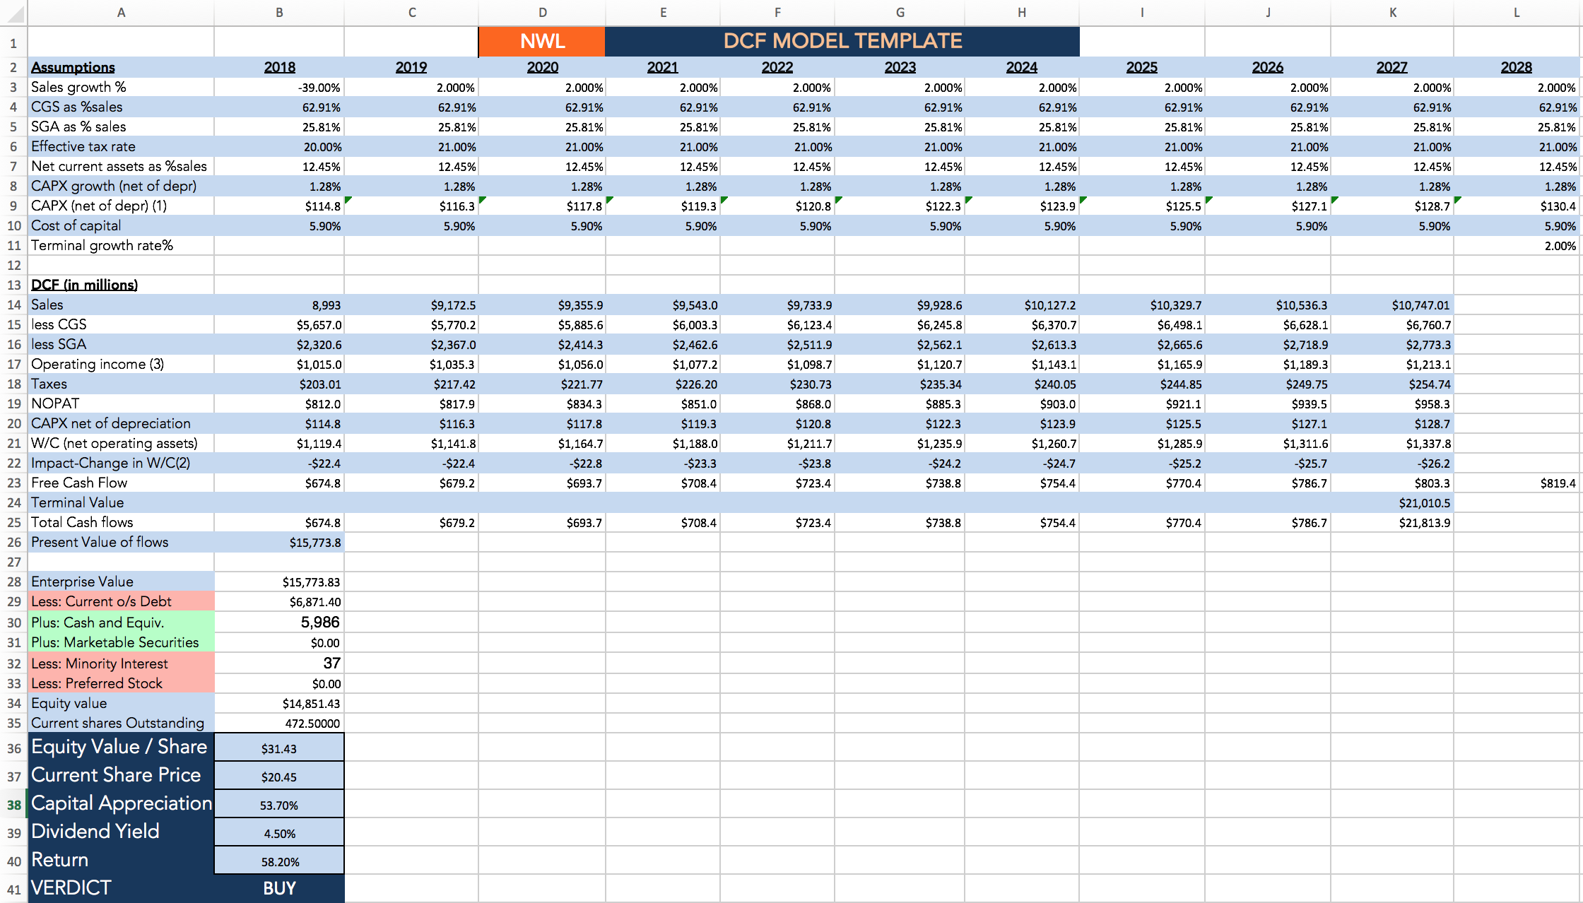Viewport: 1583px width, 903px height.
Task: Select the $819.4 free cash flow cell
Action: [x=1517, y=483]
